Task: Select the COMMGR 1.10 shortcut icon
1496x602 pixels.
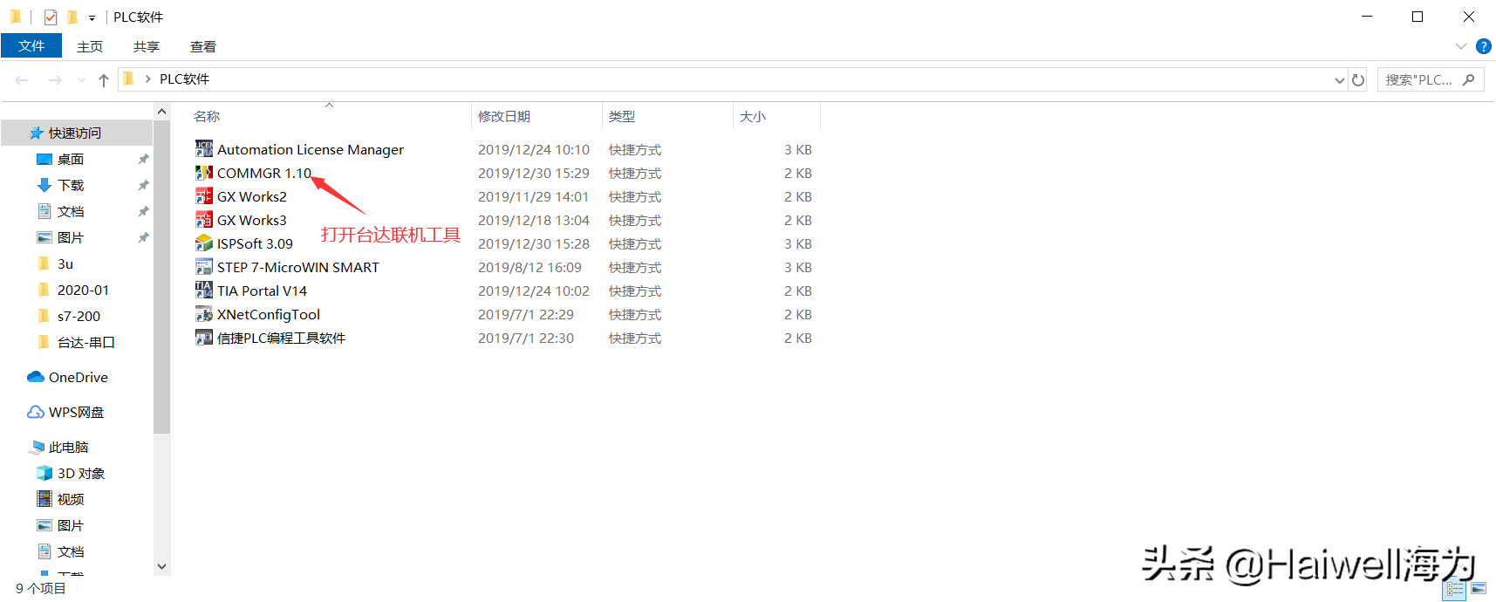Action: click(x=204, y=173)
